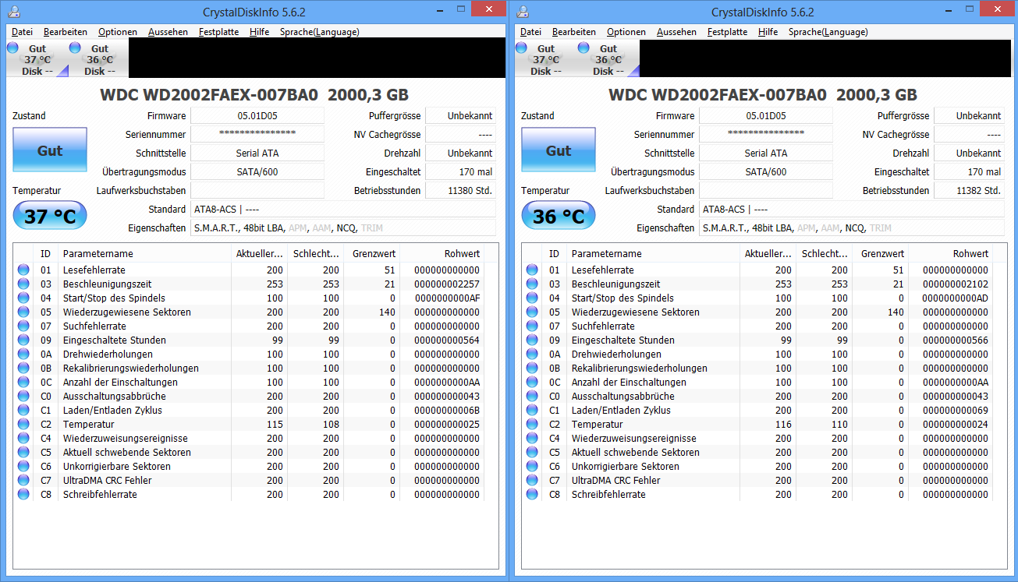Click raw value 000000002102, right window
Viewport: 1018px width, 582px height.
[956, 284]
